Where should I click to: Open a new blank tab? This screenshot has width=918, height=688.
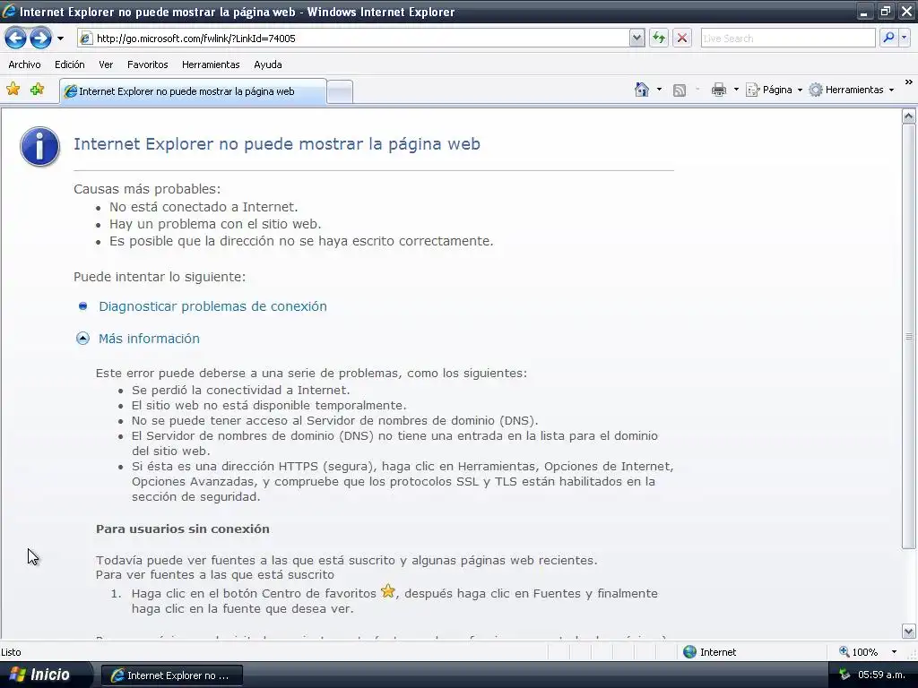[340, 92]
